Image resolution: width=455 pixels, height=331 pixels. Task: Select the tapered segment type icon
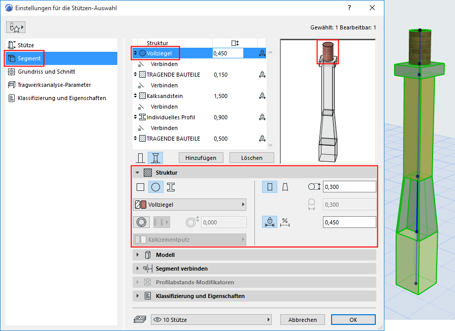[x=156, y=158]
